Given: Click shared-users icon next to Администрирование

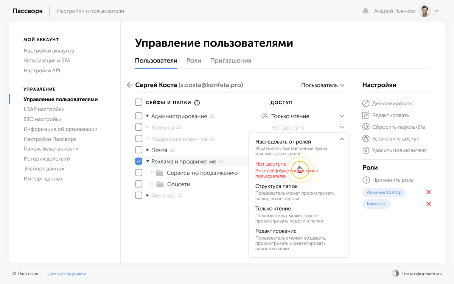Looking at the screenshot, I should pos(212,116).
